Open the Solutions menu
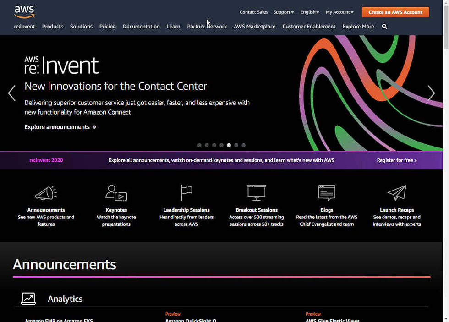This screenshot has width=449, height=322. 81,27
